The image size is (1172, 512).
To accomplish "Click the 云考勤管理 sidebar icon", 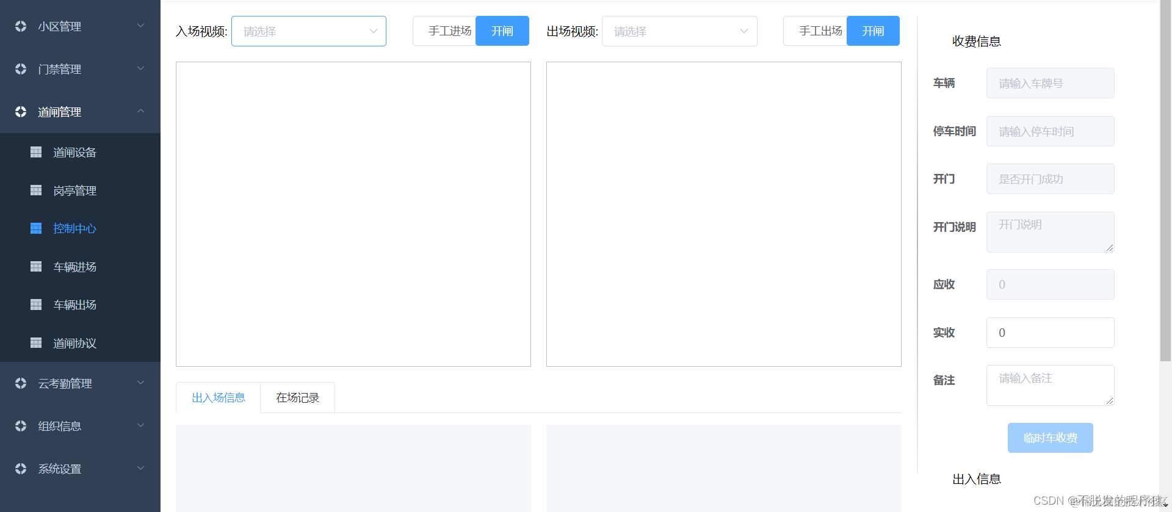I will [x=21, y=383].
